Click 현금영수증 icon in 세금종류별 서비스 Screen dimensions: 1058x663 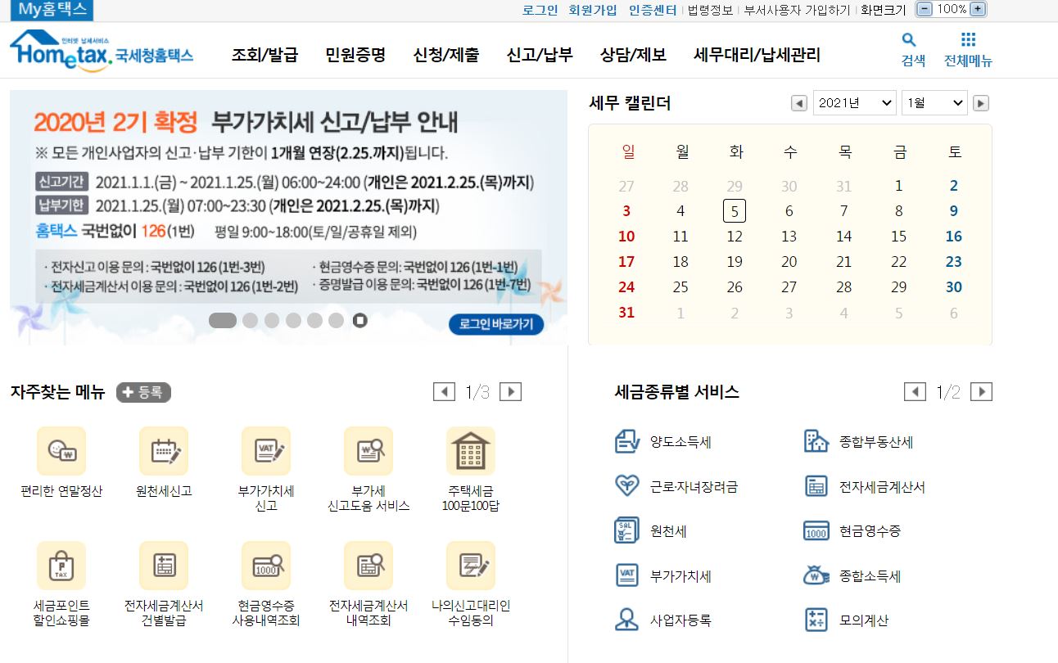pyautogui.click(x=816, y=530)
